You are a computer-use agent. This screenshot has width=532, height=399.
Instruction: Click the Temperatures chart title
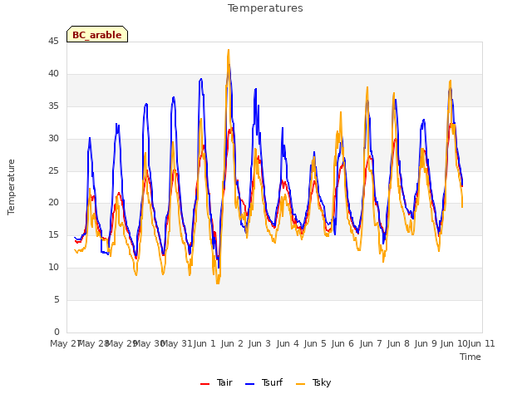point(265,8)
